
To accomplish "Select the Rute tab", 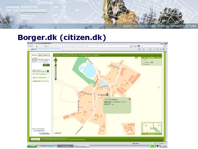I will click(40, 55).
